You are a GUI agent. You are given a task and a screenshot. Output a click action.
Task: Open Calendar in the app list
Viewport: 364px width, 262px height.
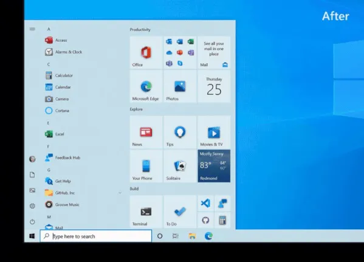point(58,87)
